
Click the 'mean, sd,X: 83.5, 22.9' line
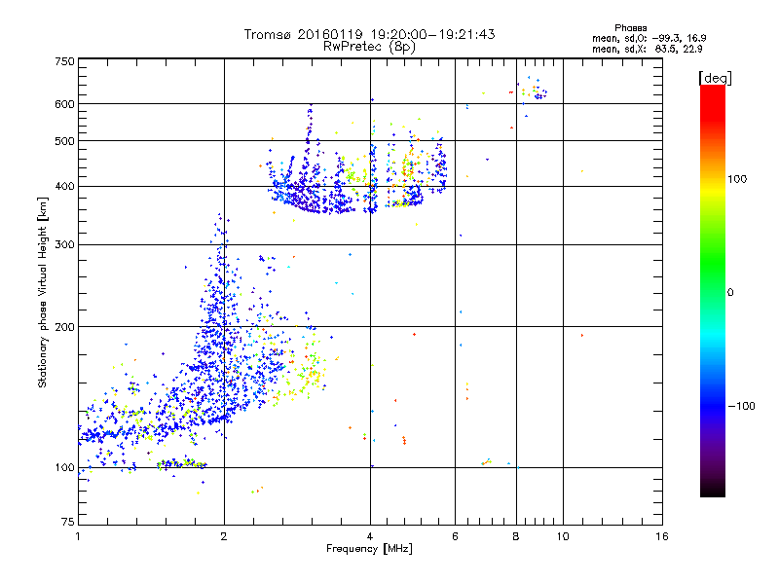(x=647, y=49)
